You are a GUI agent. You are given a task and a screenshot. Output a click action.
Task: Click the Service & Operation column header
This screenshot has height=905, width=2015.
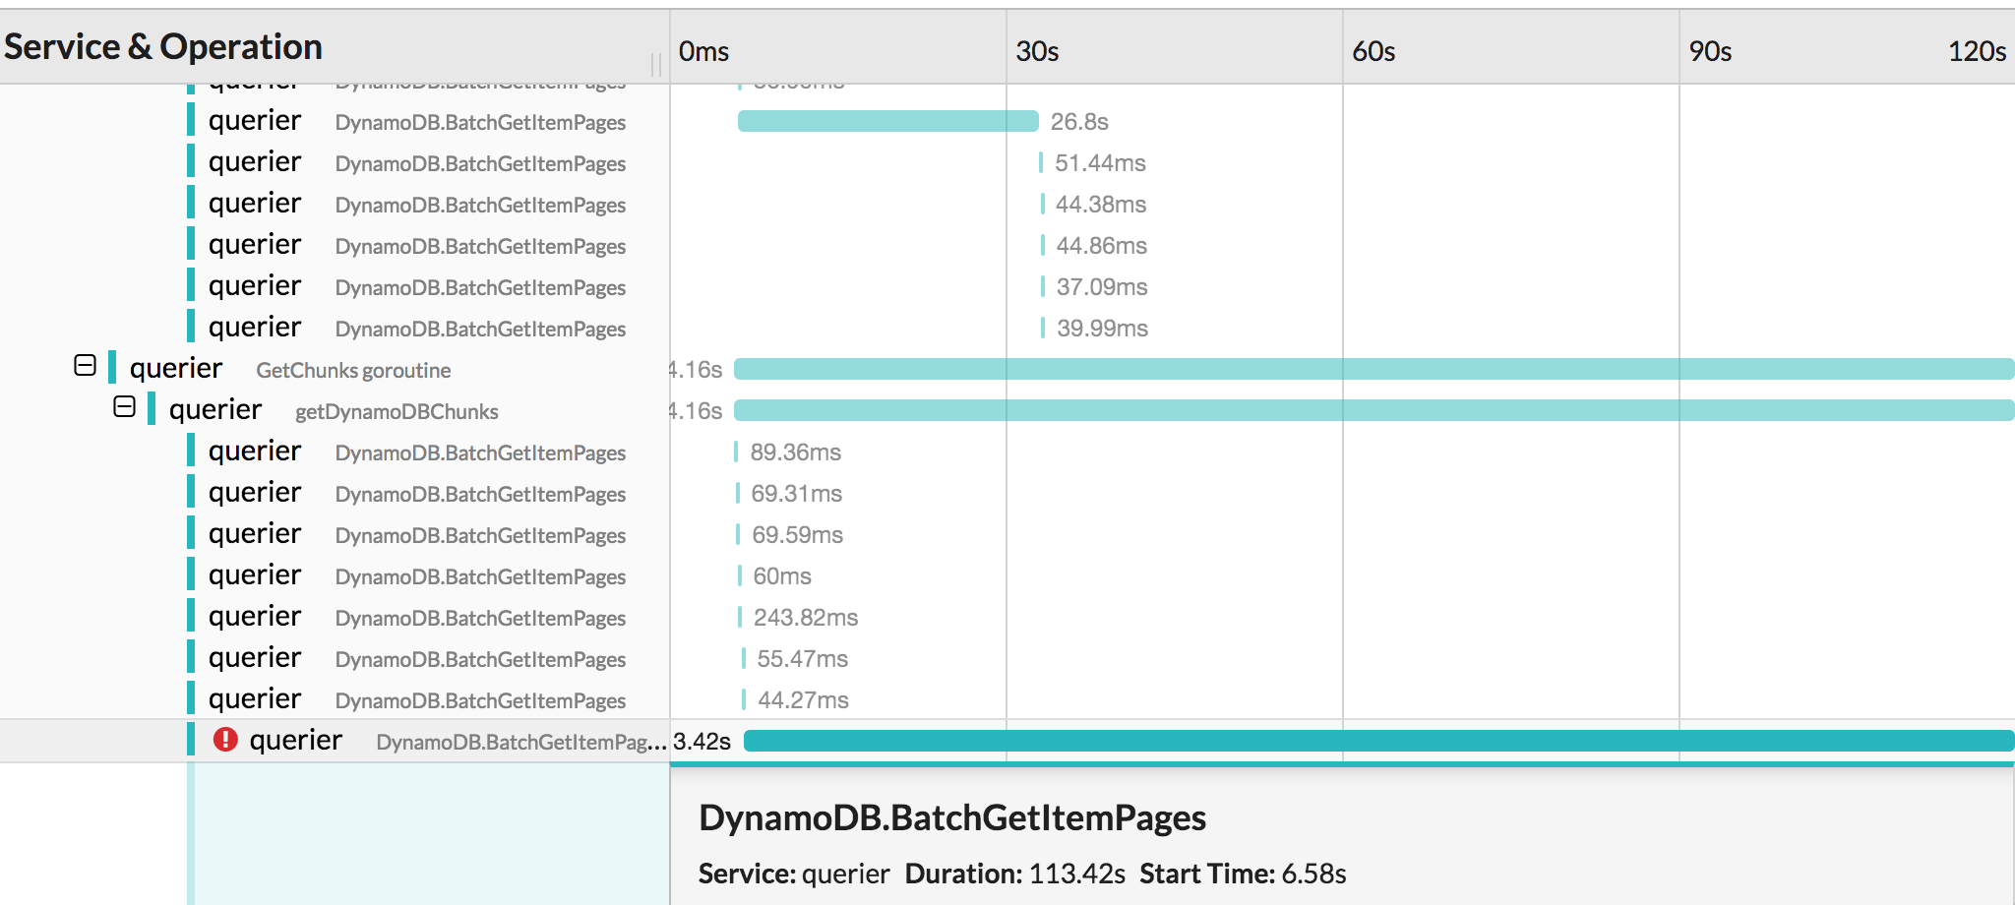coord(163,47)
